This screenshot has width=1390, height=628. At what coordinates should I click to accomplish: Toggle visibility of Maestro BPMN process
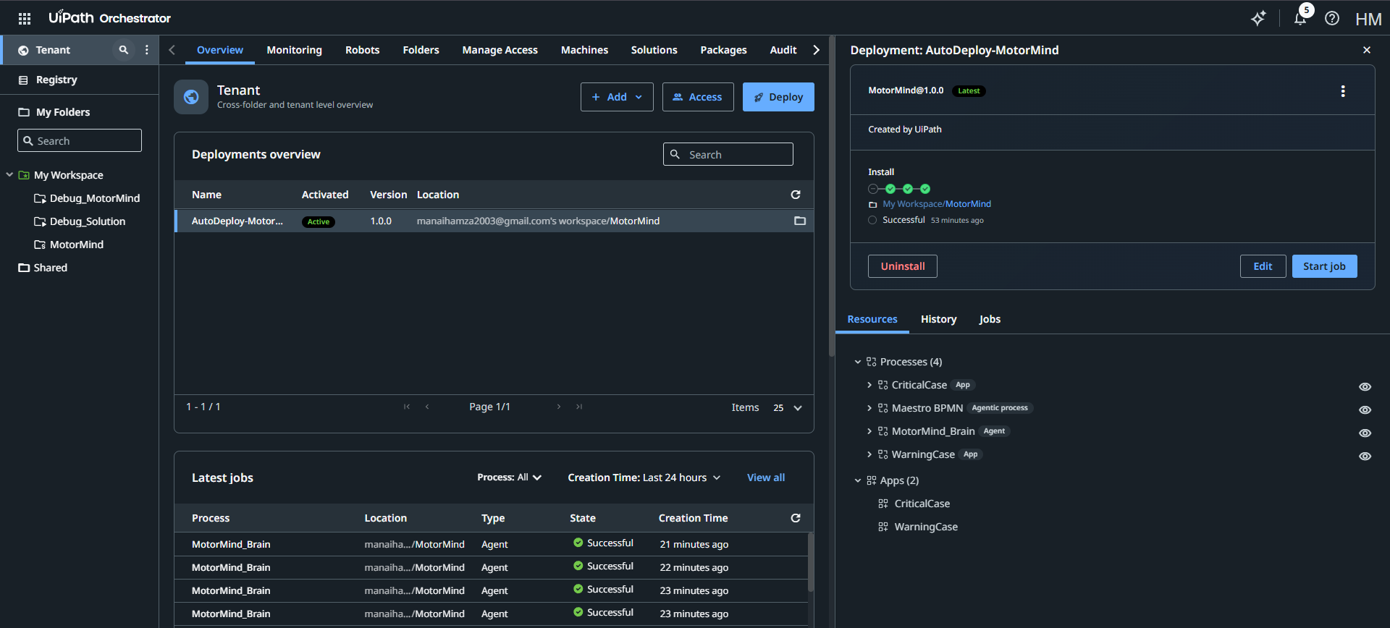(1365, 410)
